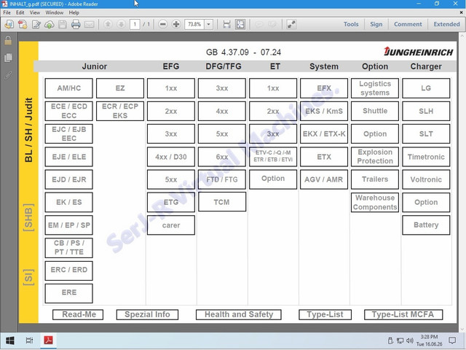
Task: Click the Fit one full page icon
Action: (x=240, y=24)
